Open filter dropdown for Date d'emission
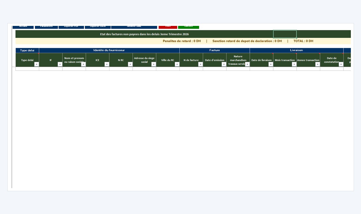 pyautogui.click(x=224, y=64)
